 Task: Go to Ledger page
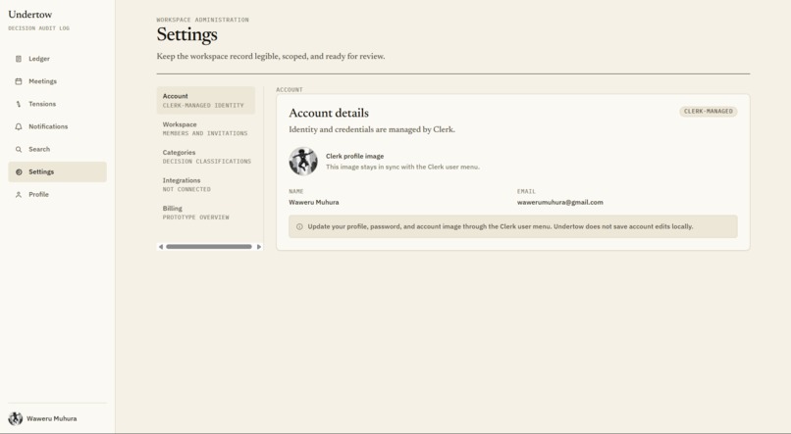pos(58,59)
